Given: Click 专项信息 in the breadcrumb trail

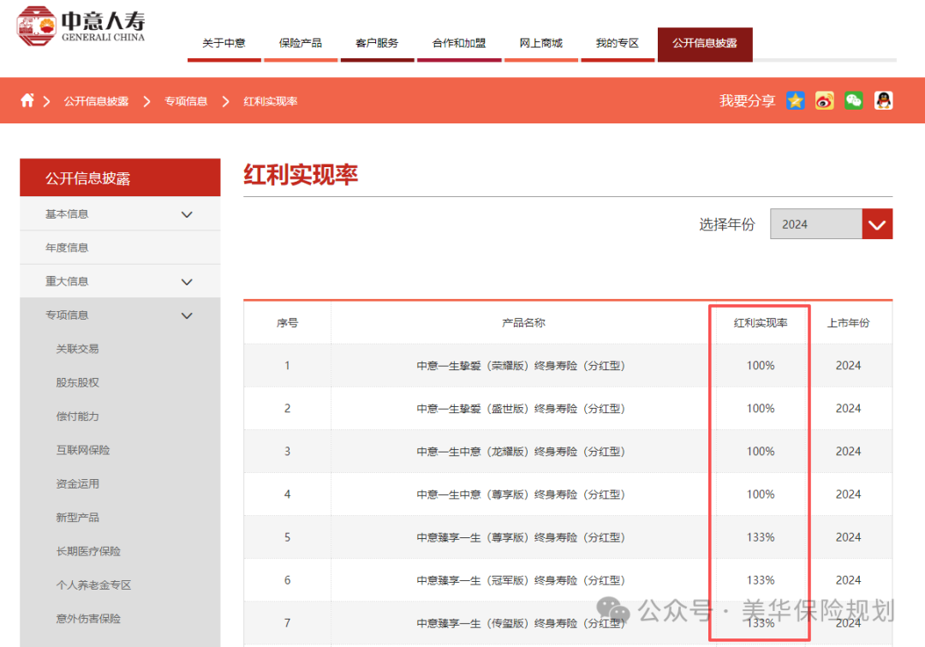Looking at the screenshot, I should (x=186, y=100).
